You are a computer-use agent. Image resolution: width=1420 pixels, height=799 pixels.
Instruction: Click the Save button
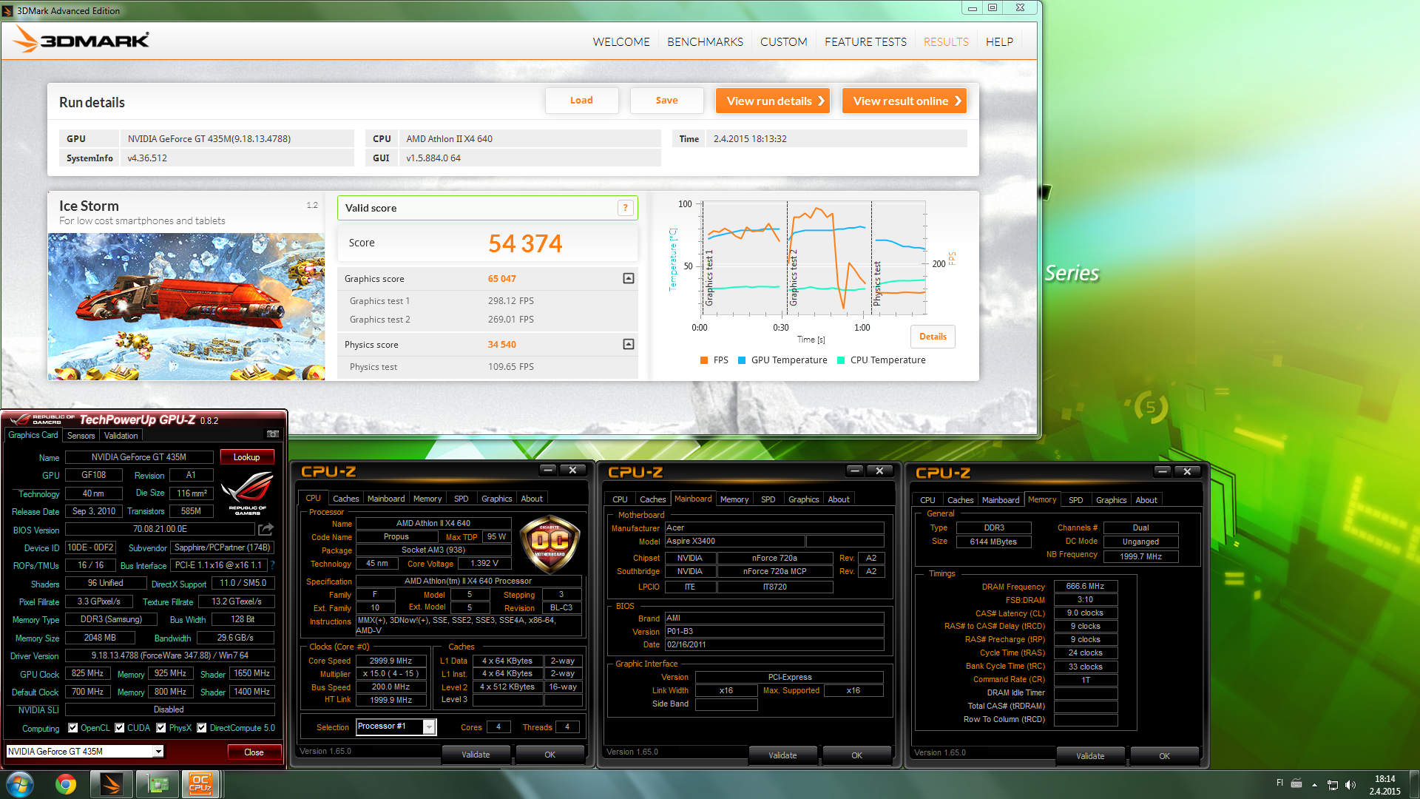coord(666,101)
